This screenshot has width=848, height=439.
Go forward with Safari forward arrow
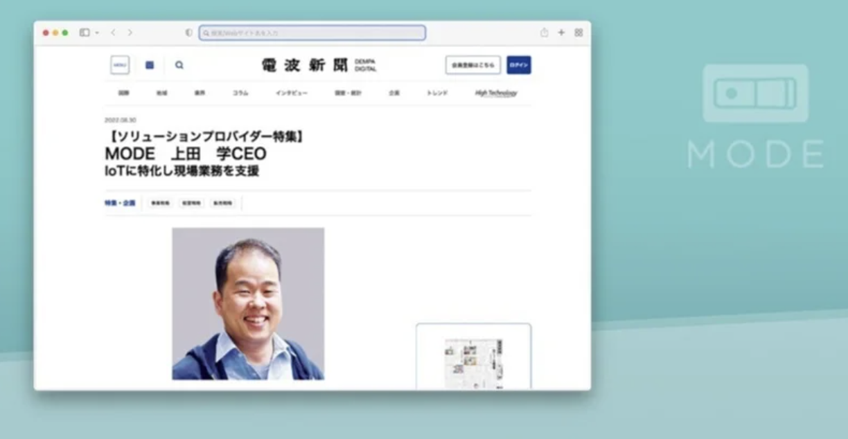pos(130,33)
